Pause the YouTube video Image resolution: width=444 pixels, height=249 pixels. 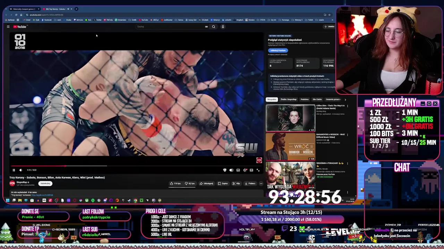click(14, 170)
